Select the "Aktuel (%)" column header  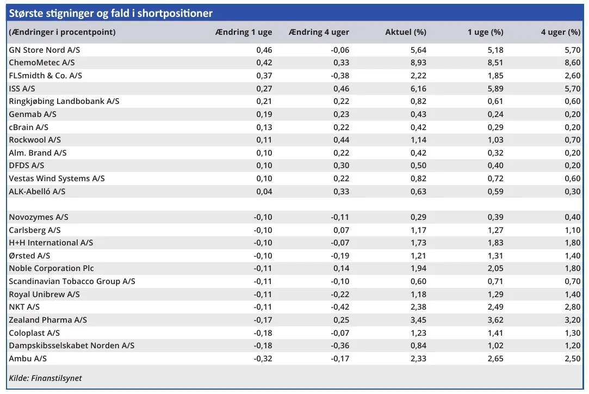tap(406, 32)
